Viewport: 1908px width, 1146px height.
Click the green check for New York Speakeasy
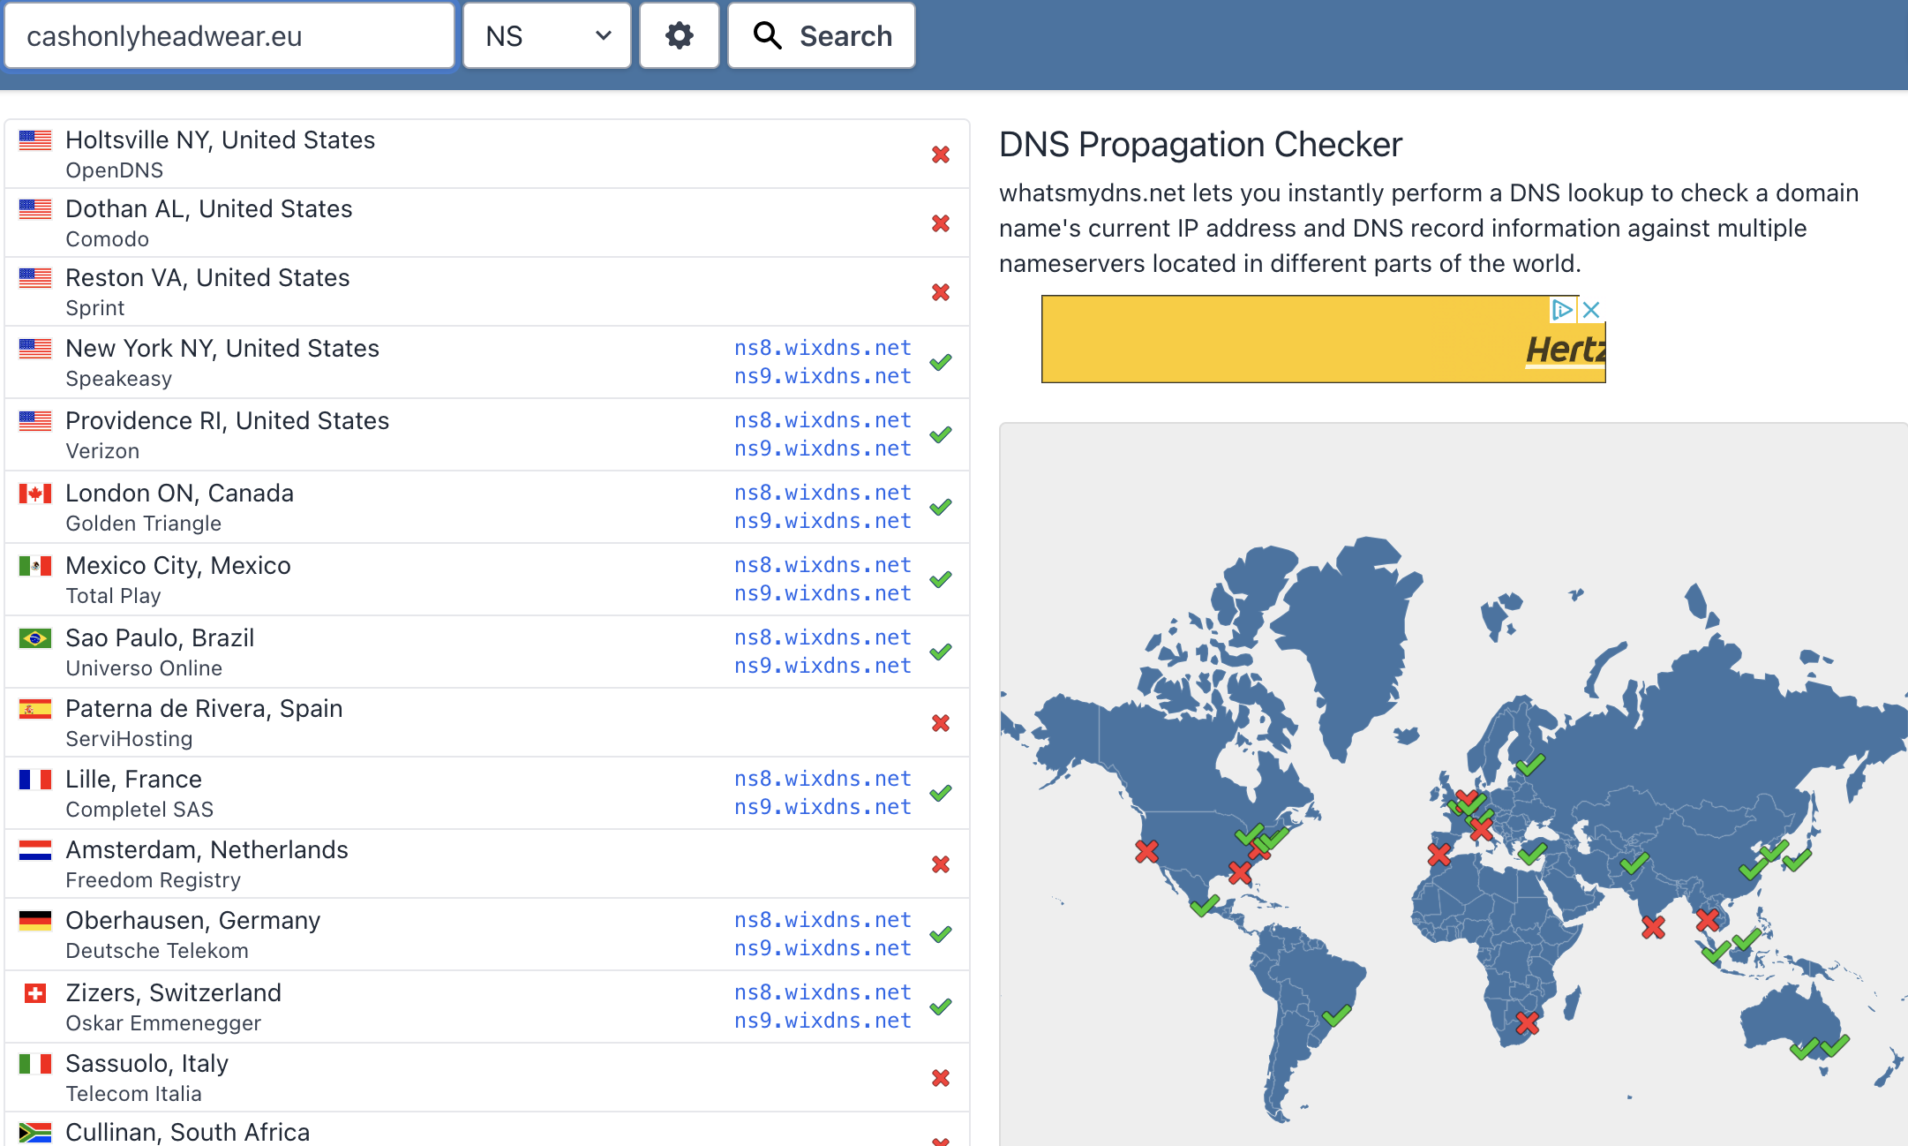(941, 362)
